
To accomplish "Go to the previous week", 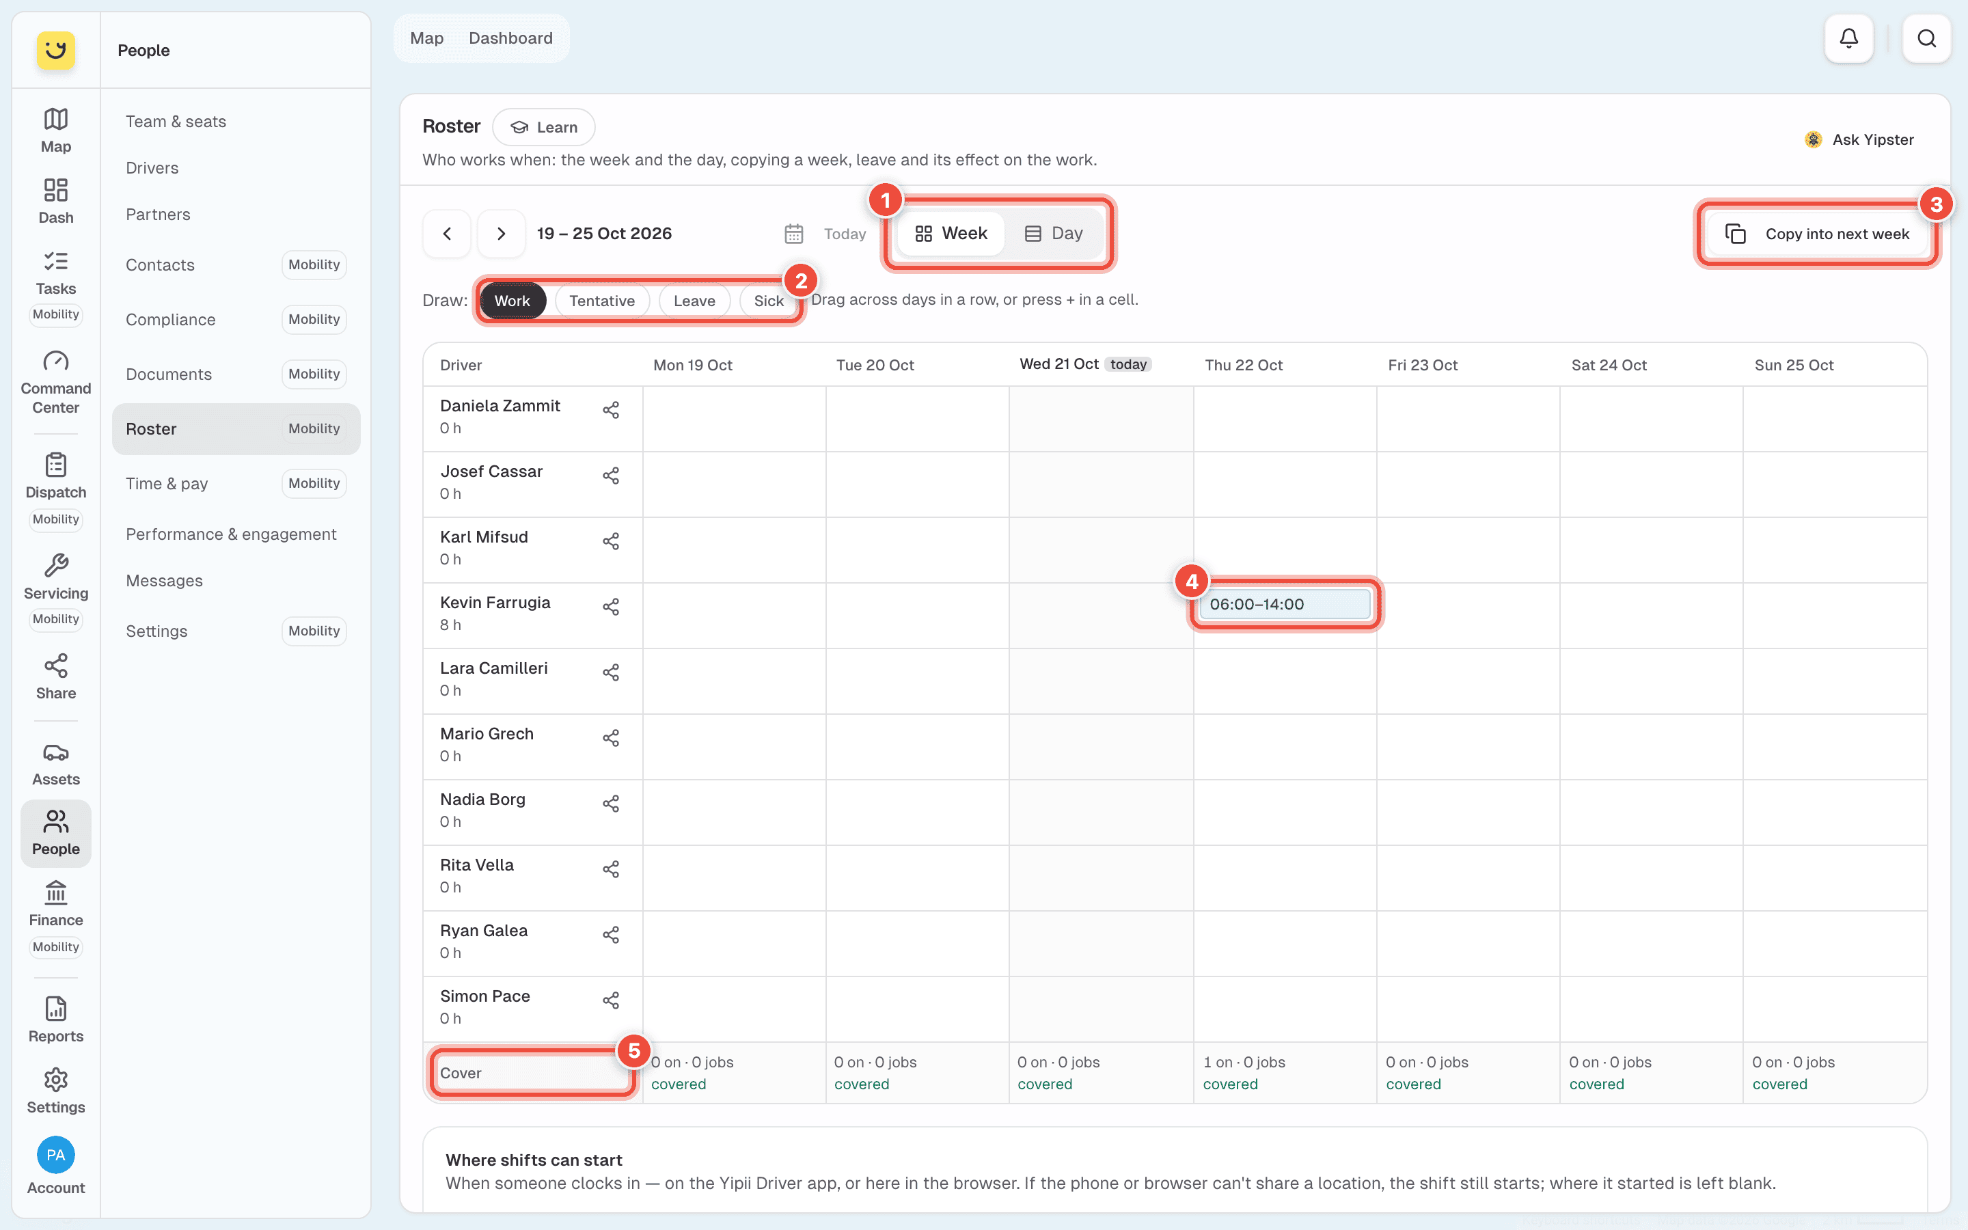I will (x=448, y=234).
